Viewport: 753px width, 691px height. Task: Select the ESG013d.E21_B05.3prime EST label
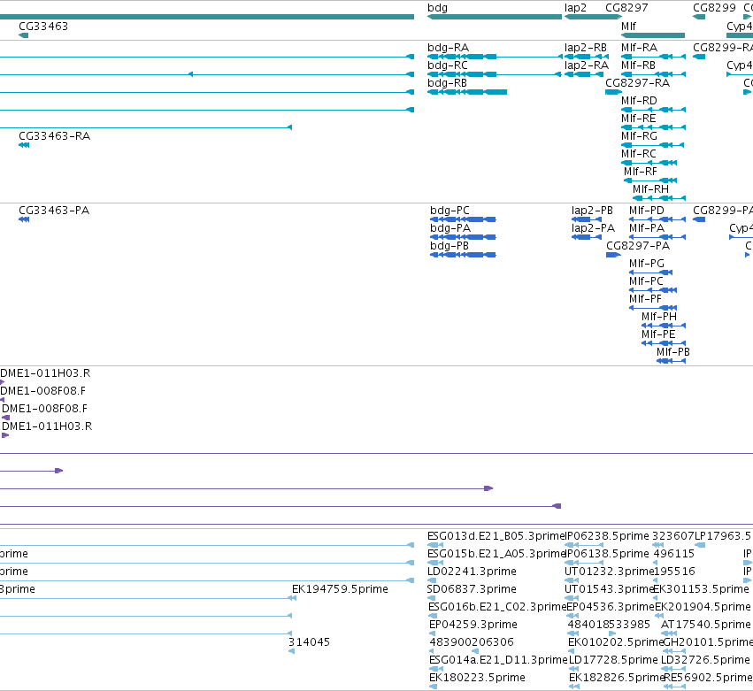(x=496, y=536)
